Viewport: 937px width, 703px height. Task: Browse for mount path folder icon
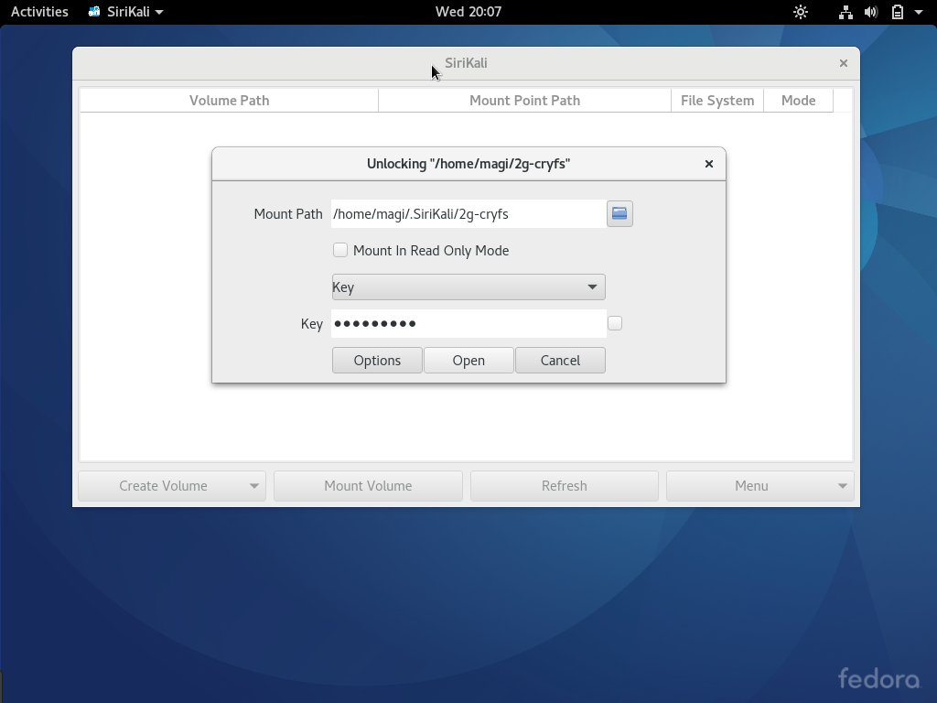pyautogui.click(x=619, y=214)
